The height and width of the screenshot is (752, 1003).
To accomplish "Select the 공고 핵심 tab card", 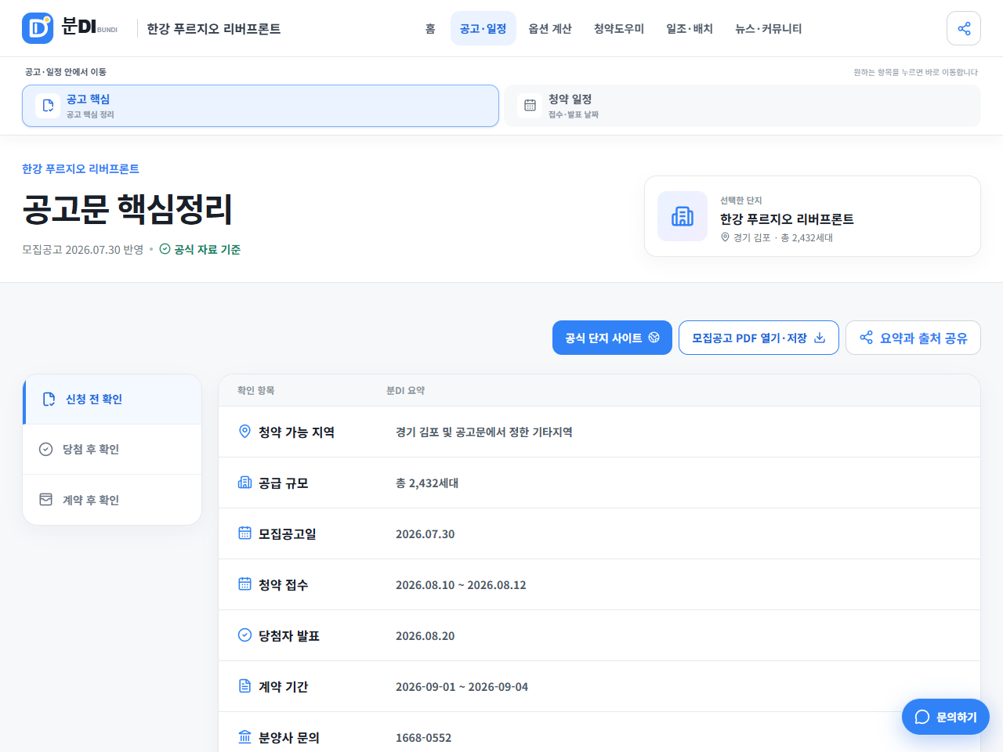I will [x=260, y=106].
